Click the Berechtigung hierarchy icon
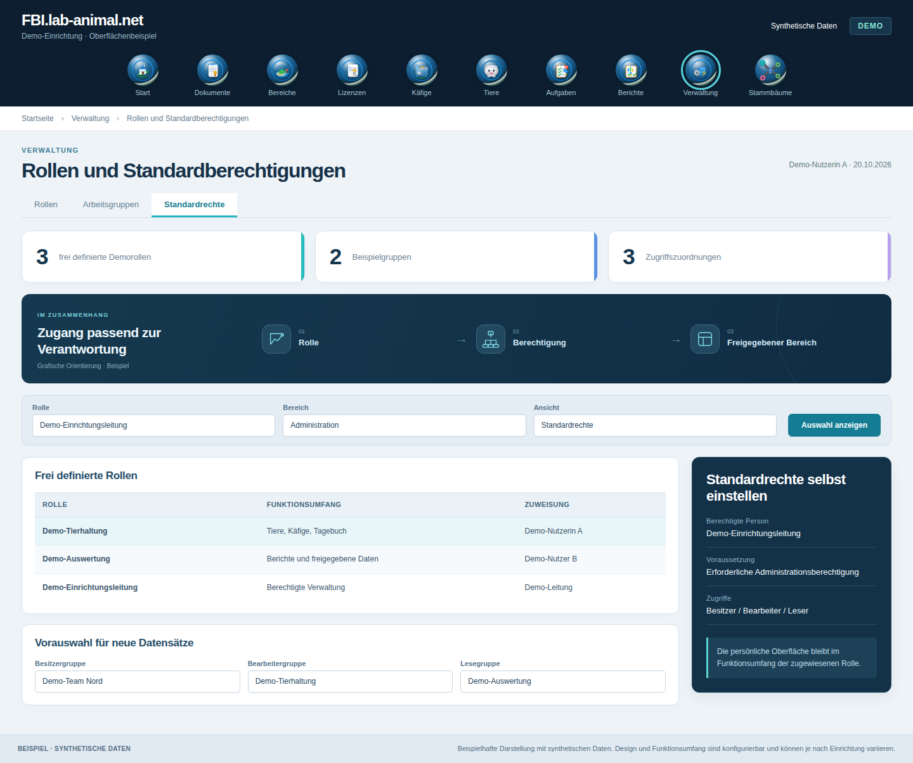 tap(491, 339)
